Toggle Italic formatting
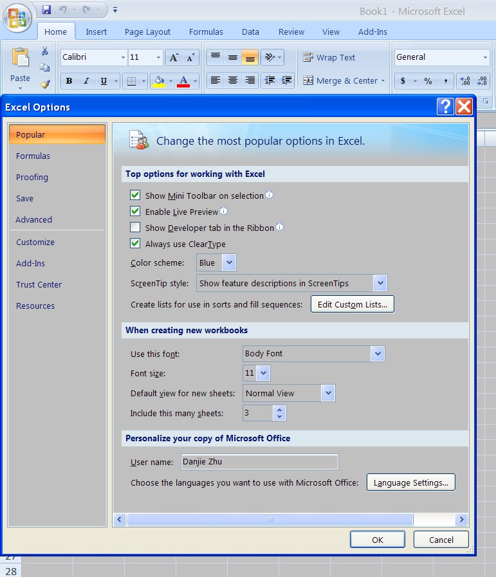This screenshot has width=496, height=577. [x=86, y=81]
